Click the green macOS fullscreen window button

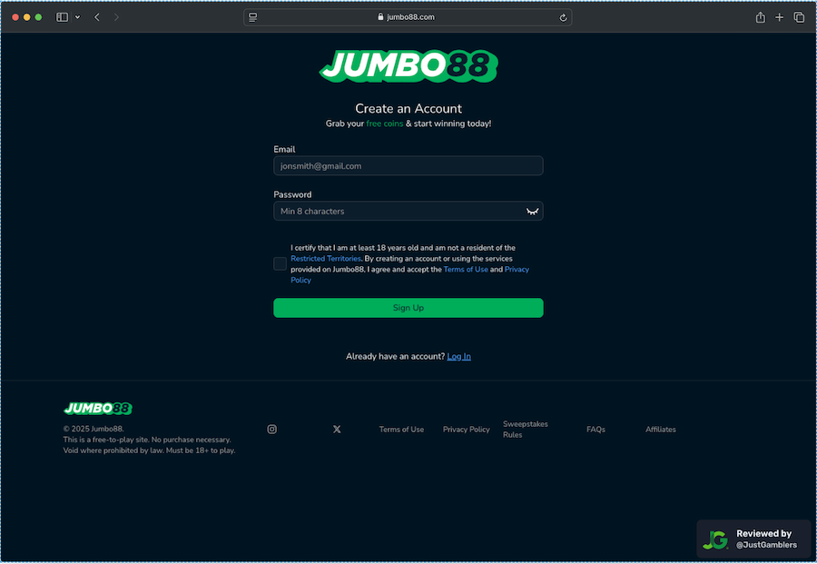(x=38, y=17)
